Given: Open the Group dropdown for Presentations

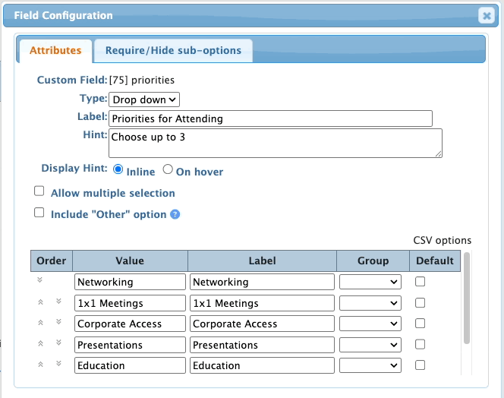Looking at the screenshot, I should 370,345.
